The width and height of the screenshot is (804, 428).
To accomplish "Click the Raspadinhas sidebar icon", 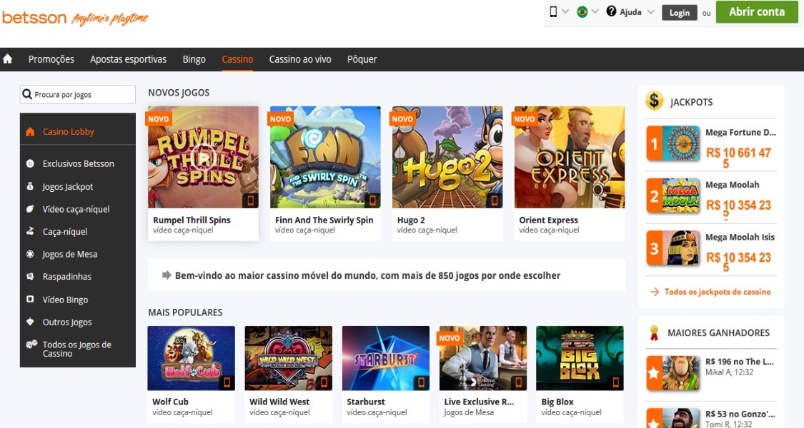I will click(x=30, y=277).
